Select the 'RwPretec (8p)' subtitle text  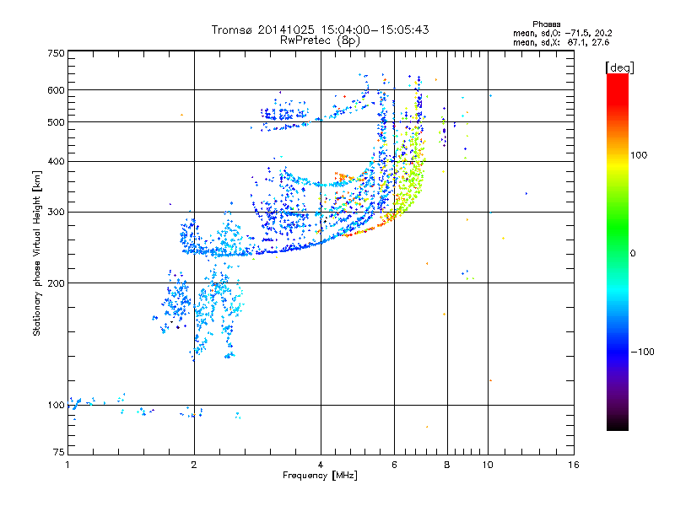320,40
